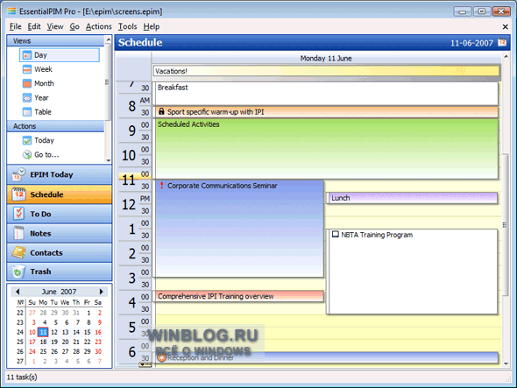Click the Go to... action icon
The height and width of the screenshot is (388, 517).
pos(27,155)
